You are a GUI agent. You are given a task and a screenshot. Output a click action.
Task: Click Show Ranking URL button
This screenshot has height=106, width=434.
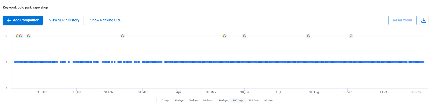point(105,20)
